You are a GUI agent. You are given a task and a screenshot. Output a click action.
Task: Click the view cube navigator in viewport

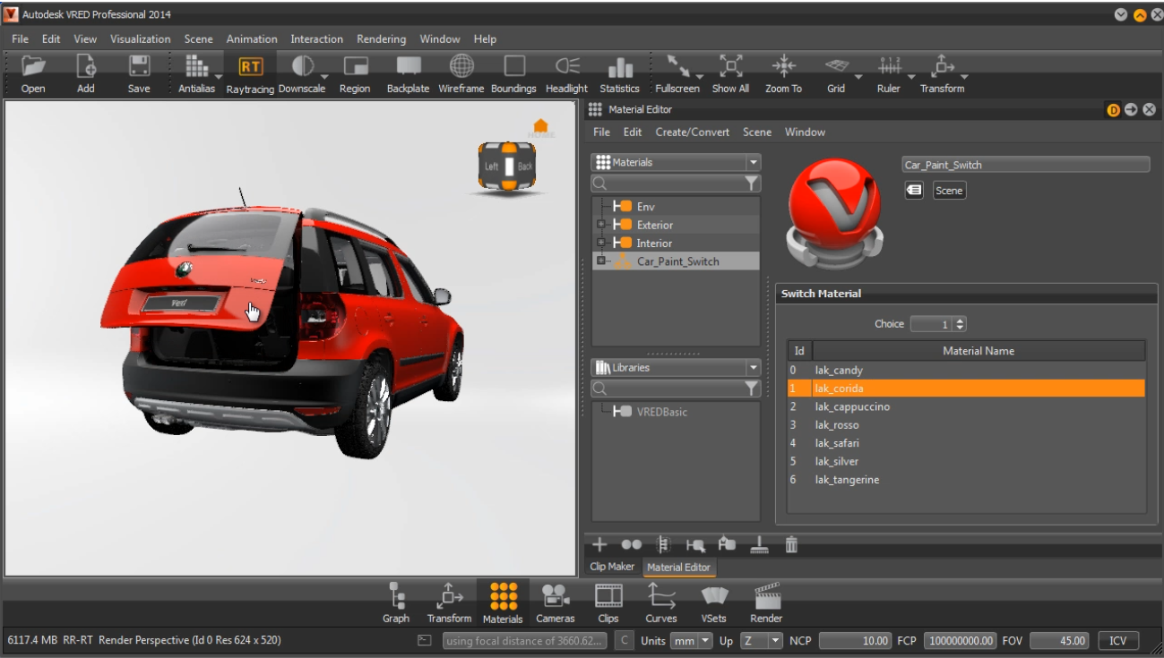(x=507, y=167)
